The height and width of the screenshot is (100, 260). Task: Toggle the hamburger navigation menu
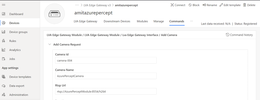point(4,5)
